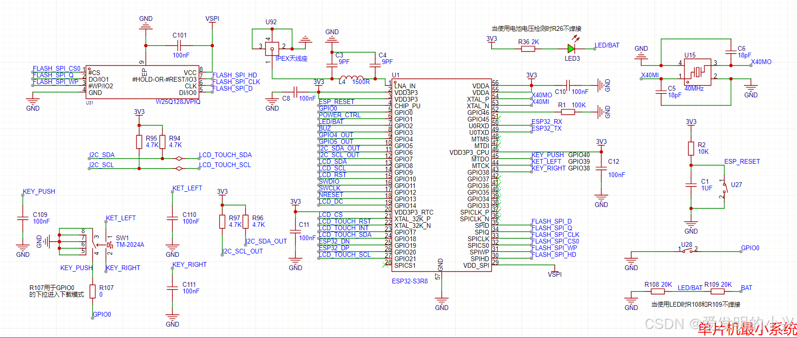Select the R95 4.7K resistor symbol
The image size is (797, 338).
click(139, 141)
